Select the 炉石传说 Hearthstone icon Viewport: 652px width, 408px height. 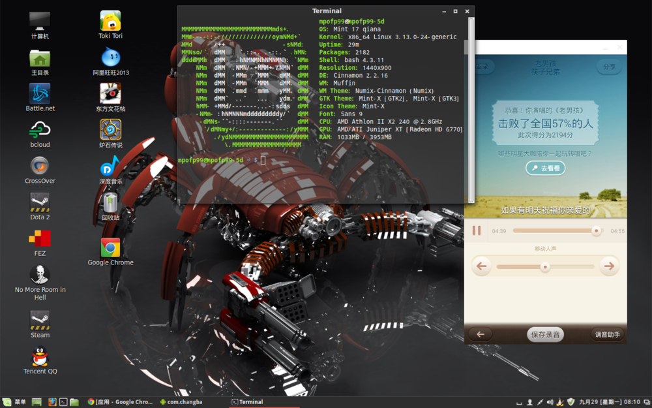pos(111,134)
